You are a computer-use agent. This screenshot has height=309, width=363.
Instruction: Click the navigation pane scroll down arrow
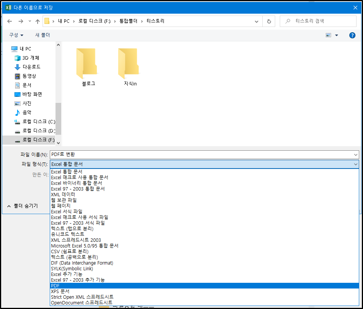[x=58, y=143]
